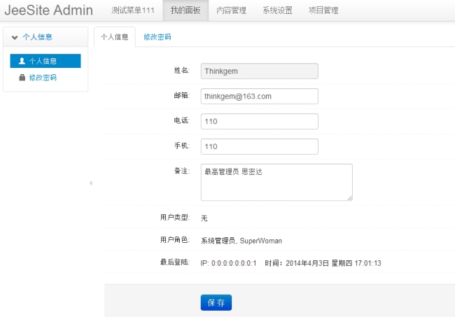Click the 姓名 field label
The height and width of the screenshot is (317, 455).
point(182,70)
